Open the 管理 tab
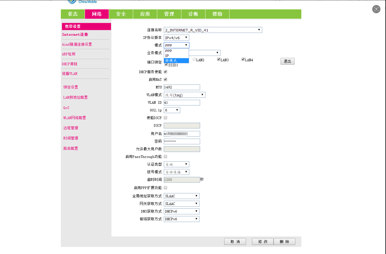This screenshot has height=254, width=386. point(169,14)
